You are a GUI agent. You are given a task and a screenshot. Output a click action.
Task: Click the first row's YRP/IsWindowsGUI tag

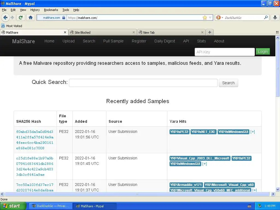click(233, 132)
